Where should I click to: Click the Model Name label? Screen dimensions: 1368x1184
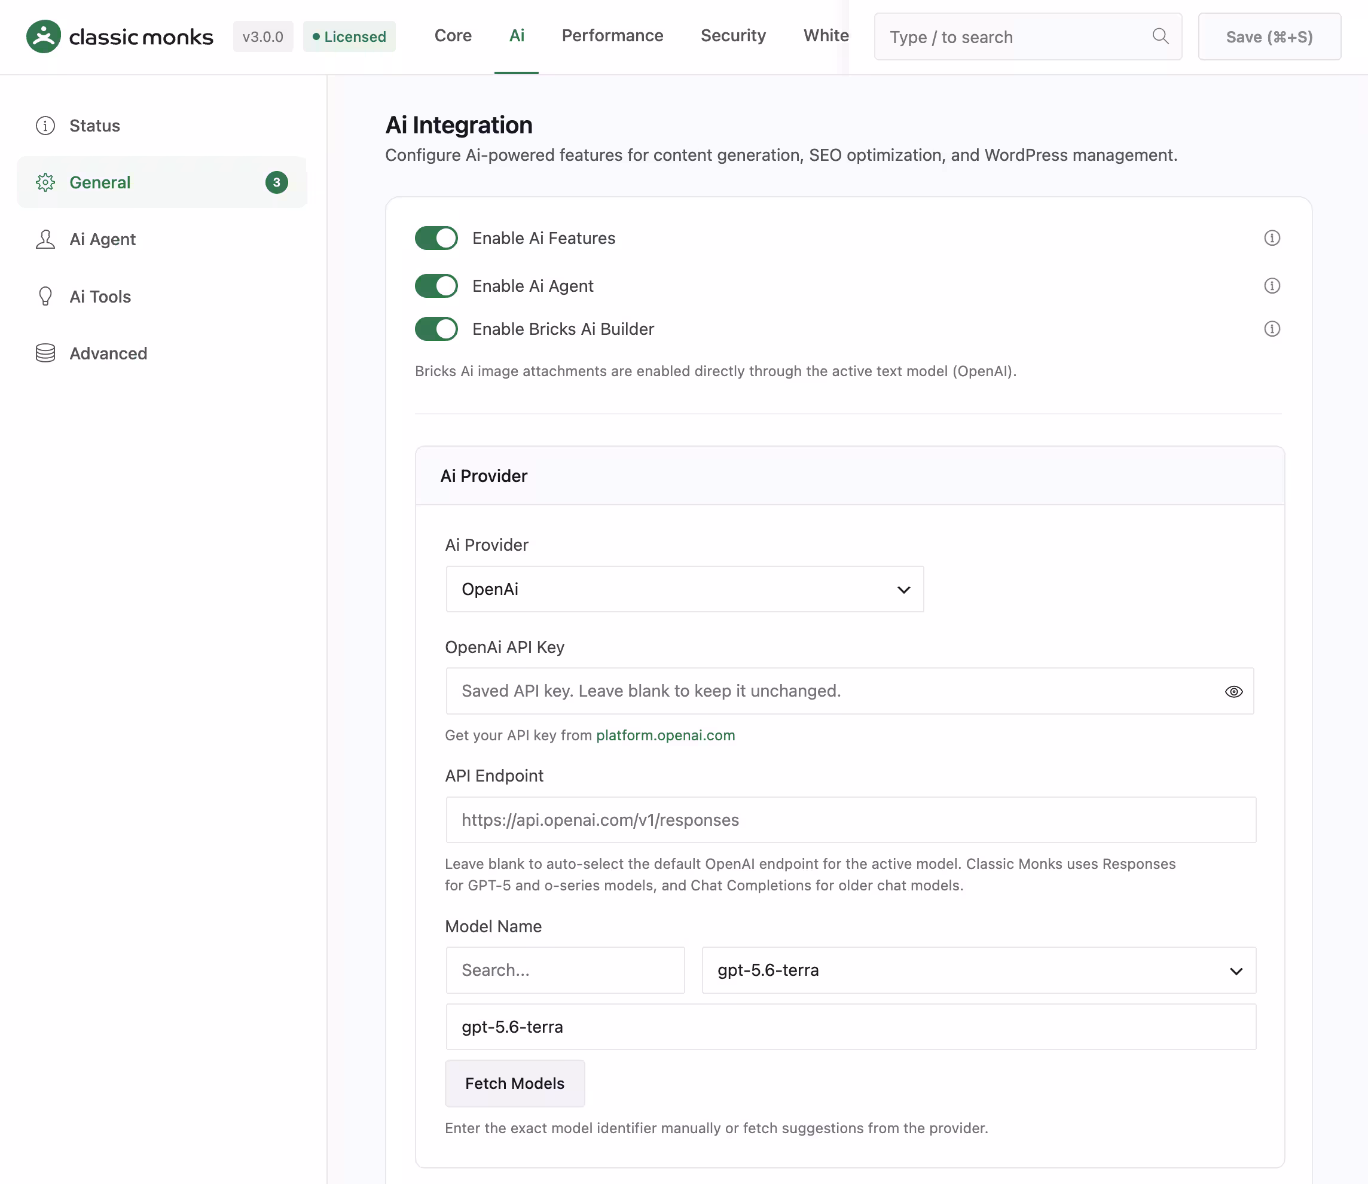point(493,926)
